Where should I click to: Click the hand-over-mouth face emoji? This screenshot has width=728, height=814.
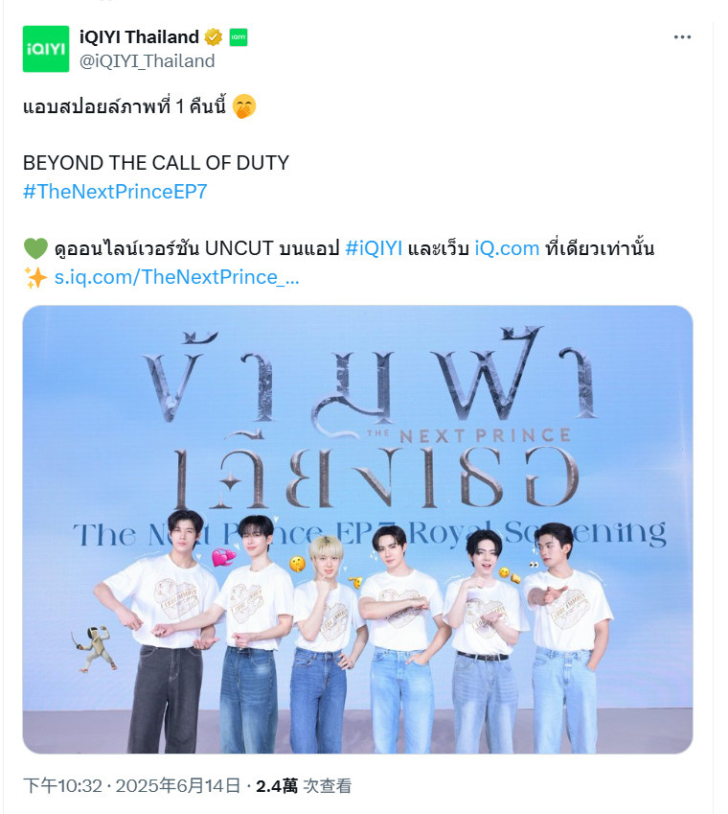[x=243, y=106]
